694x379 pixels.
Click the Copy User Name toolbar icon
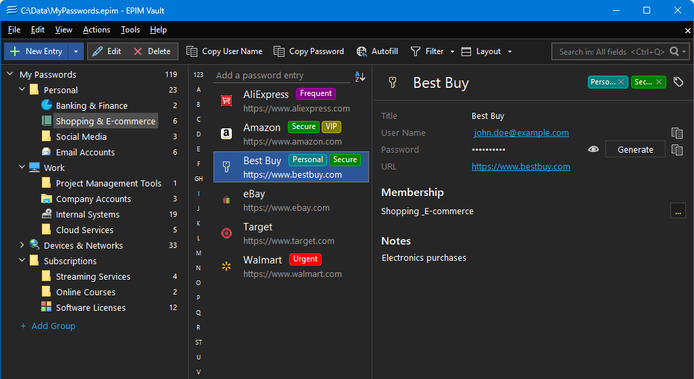193,51
